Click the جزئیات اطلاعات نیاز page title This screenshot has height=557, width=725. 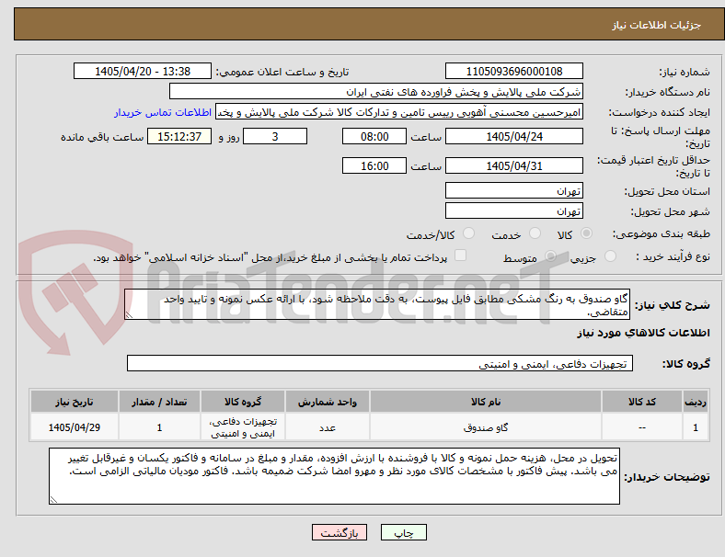[656, 25]
